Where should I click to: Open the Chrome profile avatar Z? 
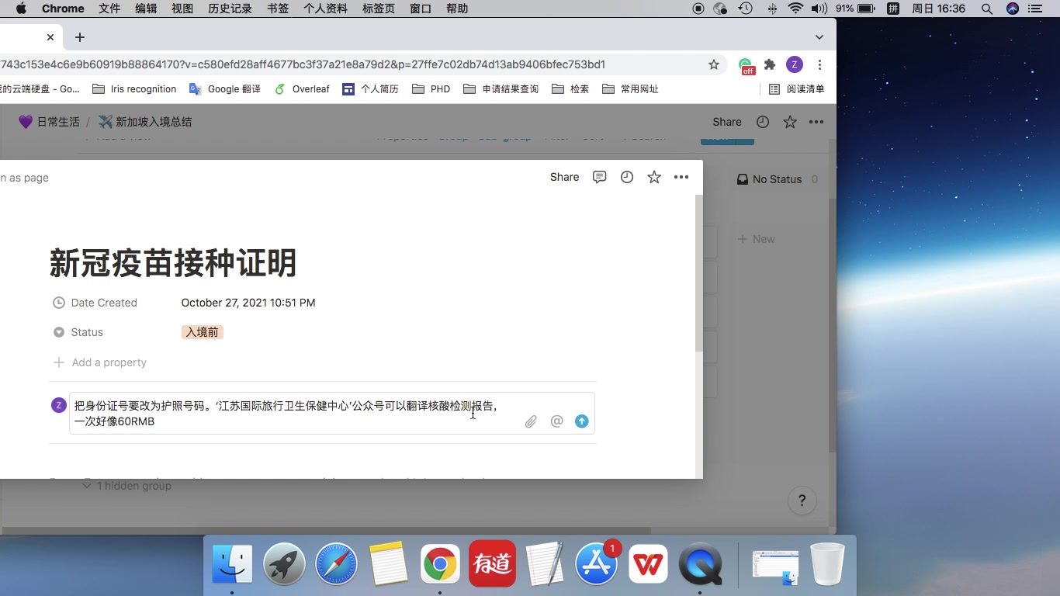(794, 64)
